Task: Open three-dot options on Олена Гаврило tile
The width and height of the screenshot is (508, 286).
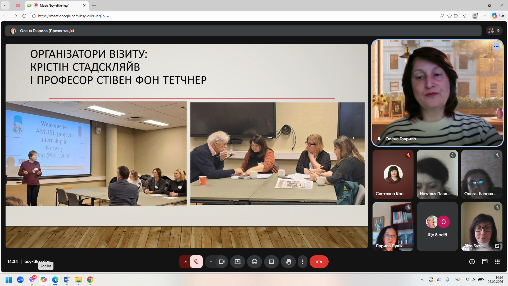Action: (496, 47)
